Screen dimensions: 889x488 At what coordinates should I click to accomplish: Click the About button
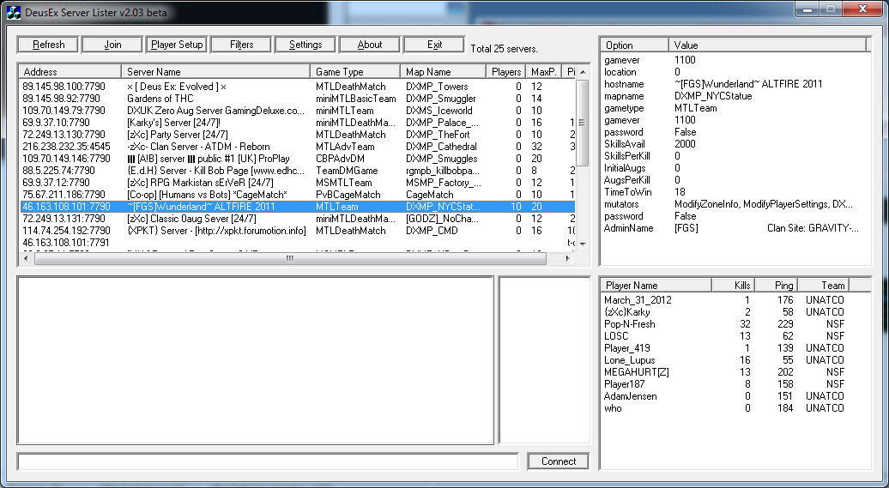(370, 45)
